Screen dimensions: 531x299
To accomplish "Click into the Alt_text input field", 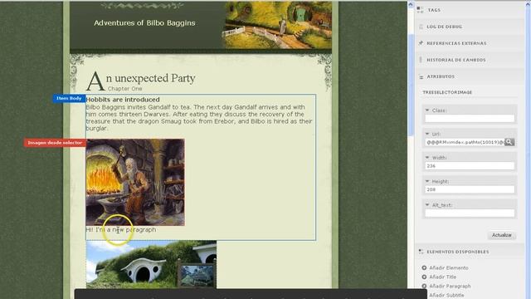I will (470, 213).
